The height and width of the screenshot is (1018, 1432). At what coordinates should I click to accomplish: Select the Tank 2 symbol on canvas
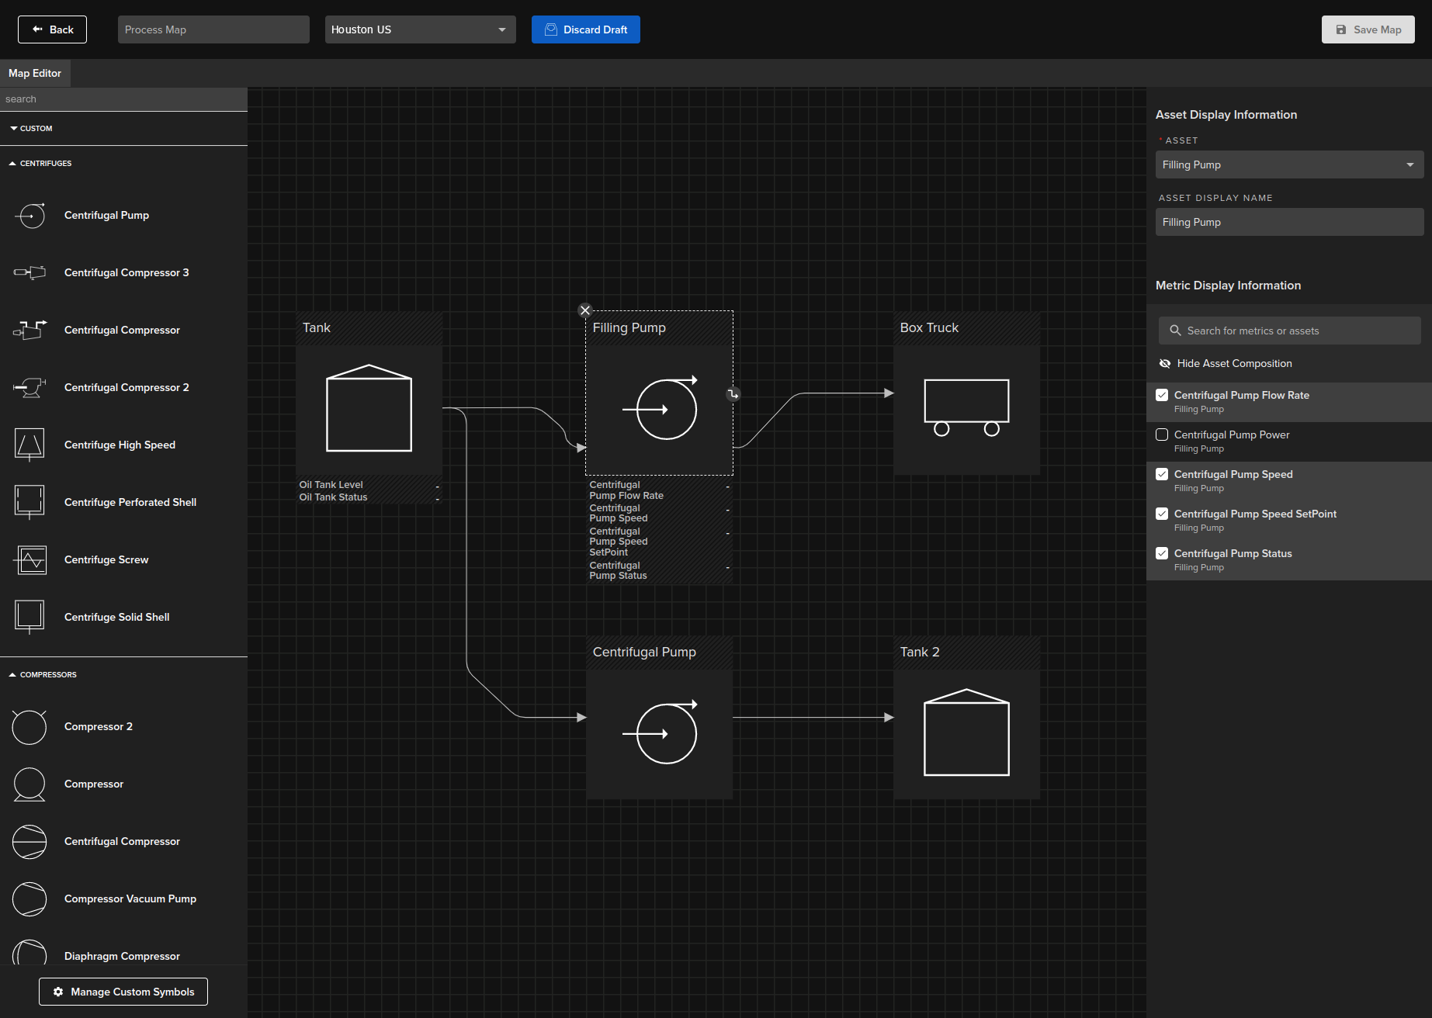[966, 733]
